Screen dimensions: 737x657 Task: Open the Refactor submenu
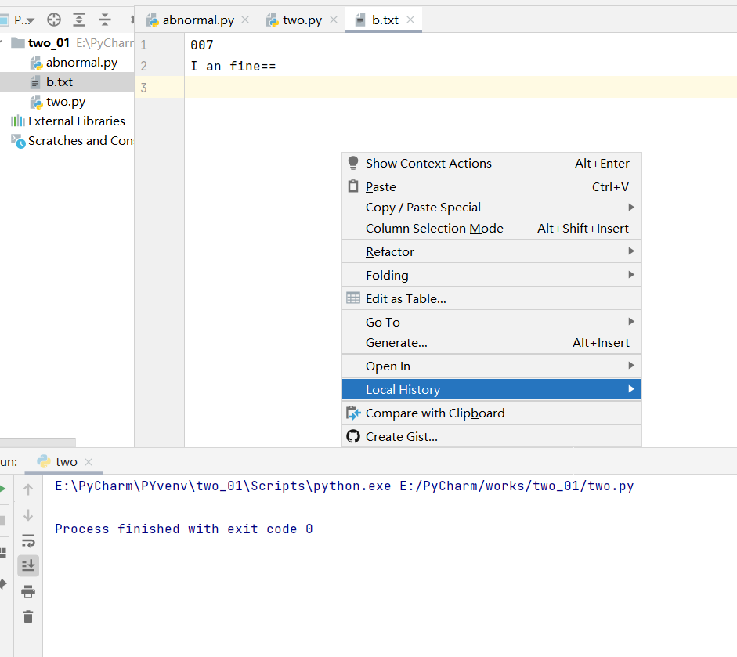(x=491, y=252)
